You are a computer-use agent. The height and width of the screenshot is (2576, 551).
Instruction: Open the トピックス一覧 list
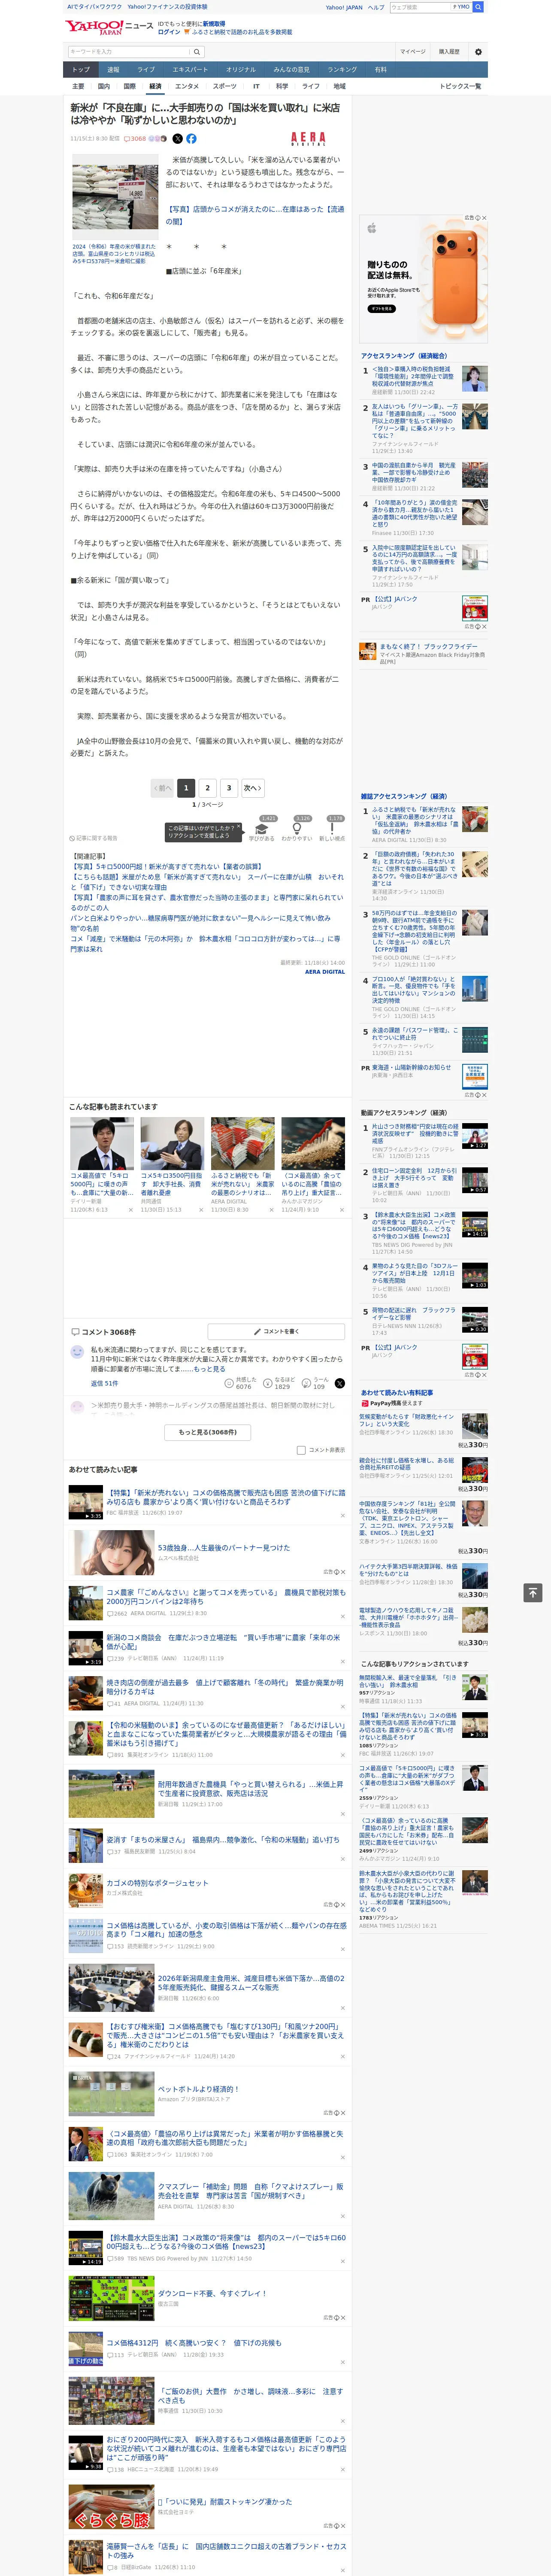(460, 86)
